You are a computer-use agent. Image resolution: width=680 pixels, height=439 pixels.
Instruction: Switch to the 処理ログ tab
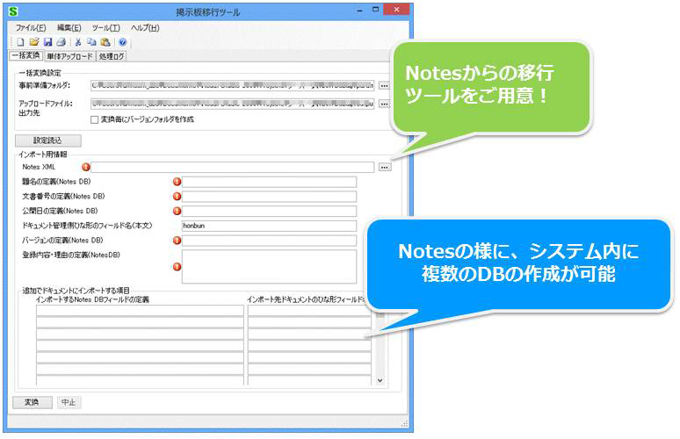[112, 55]
